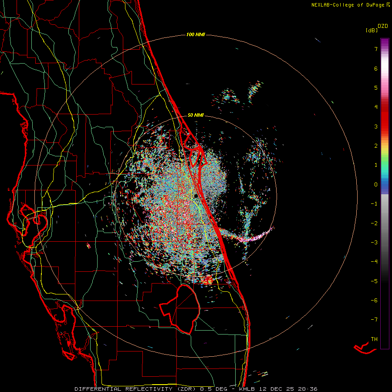392x392 pixels.
Task: Click the DIFFERENTIAL REFLECTIVITY (ZDR) caption text
Action: [x=135, y=389]
